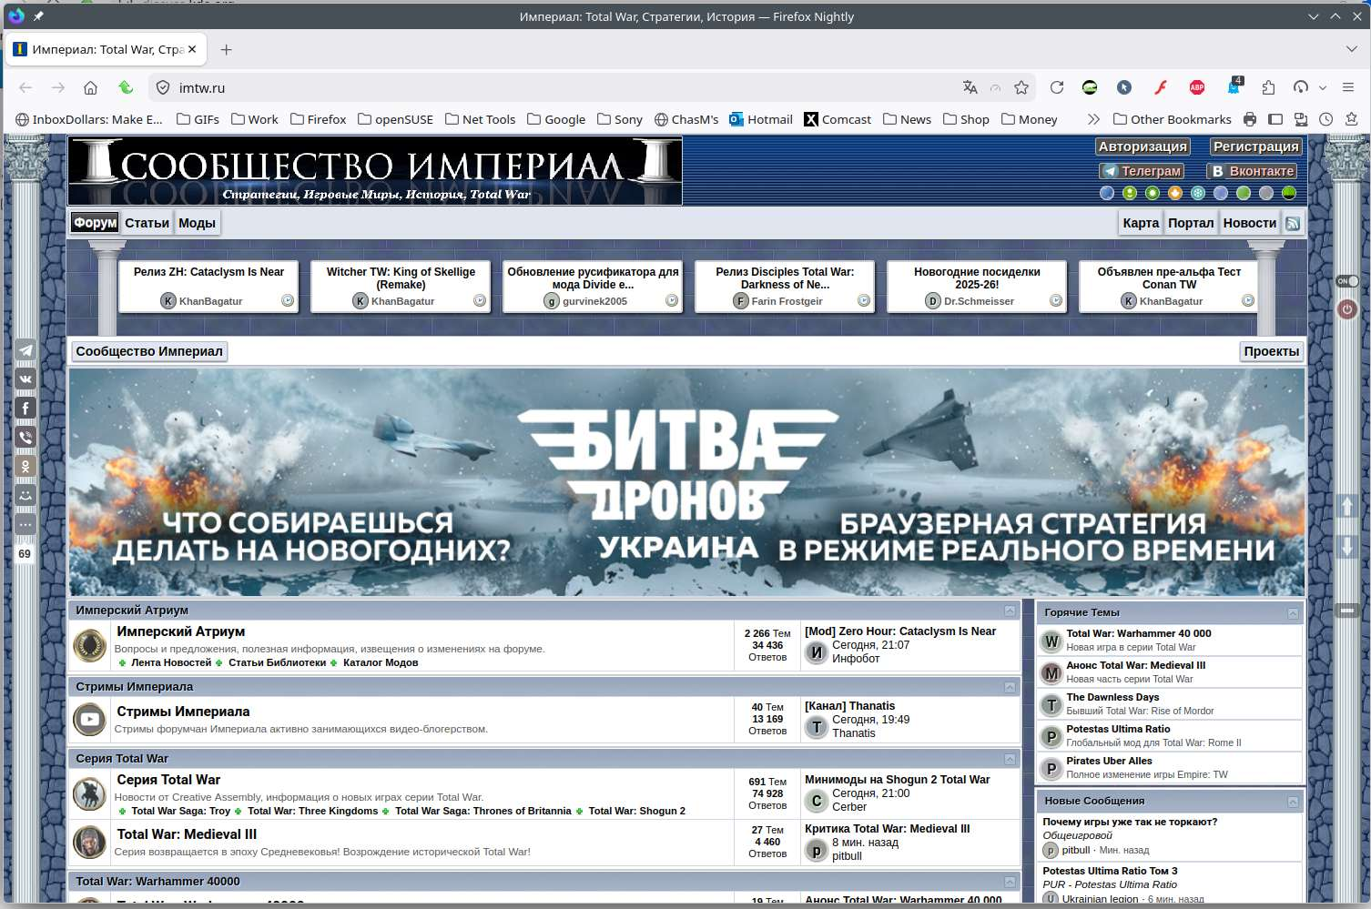Switch to the Статьи tab
Screen dimensions: 1371x909
pos(147,223)
